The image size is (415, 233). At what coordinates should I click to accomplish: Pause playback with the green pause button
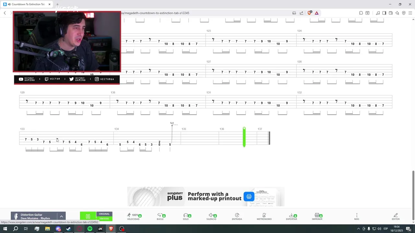point(88,216)
